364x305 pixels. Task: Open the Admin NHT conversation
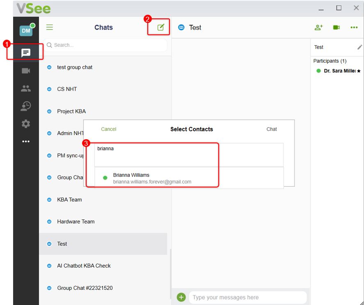pos(61,133)
